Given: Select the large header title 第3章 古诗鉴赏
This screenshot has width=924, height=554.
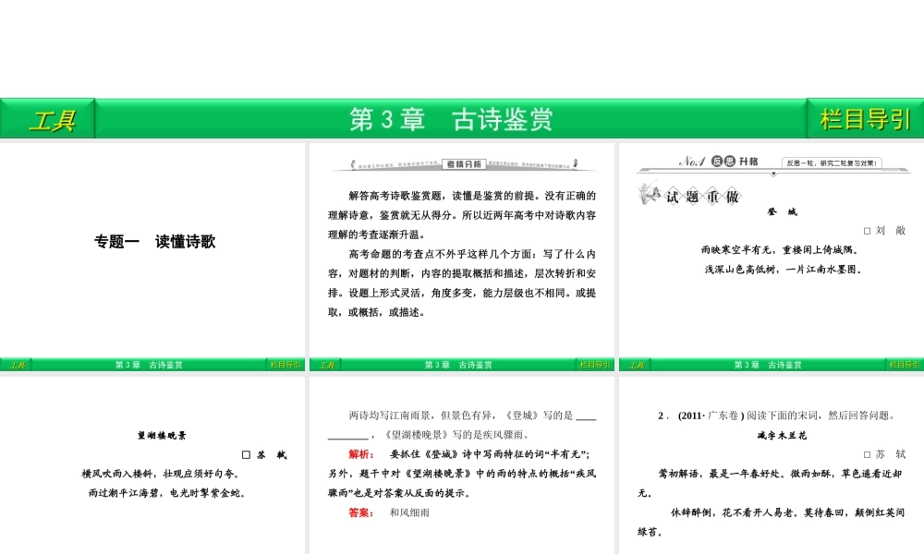Looking at the screenshot, I should (451, 119).
